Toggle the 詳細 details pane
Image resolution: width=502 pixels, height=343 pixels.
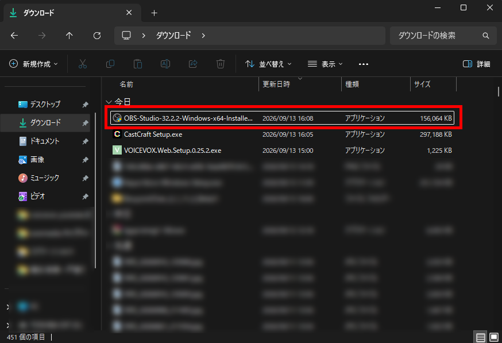point(477,64)
